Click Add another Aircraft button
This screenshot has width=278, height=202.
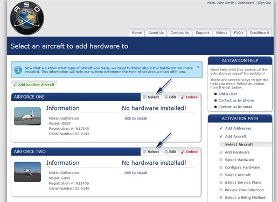[x=34, y=85]
